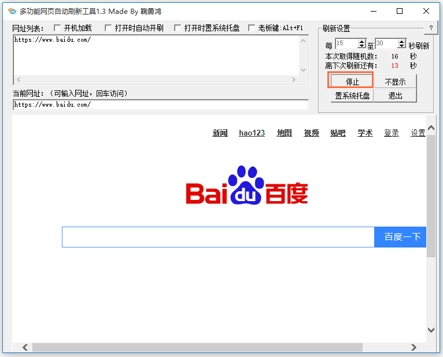
Task: Click the 退出 button
Action: point(395,96)
